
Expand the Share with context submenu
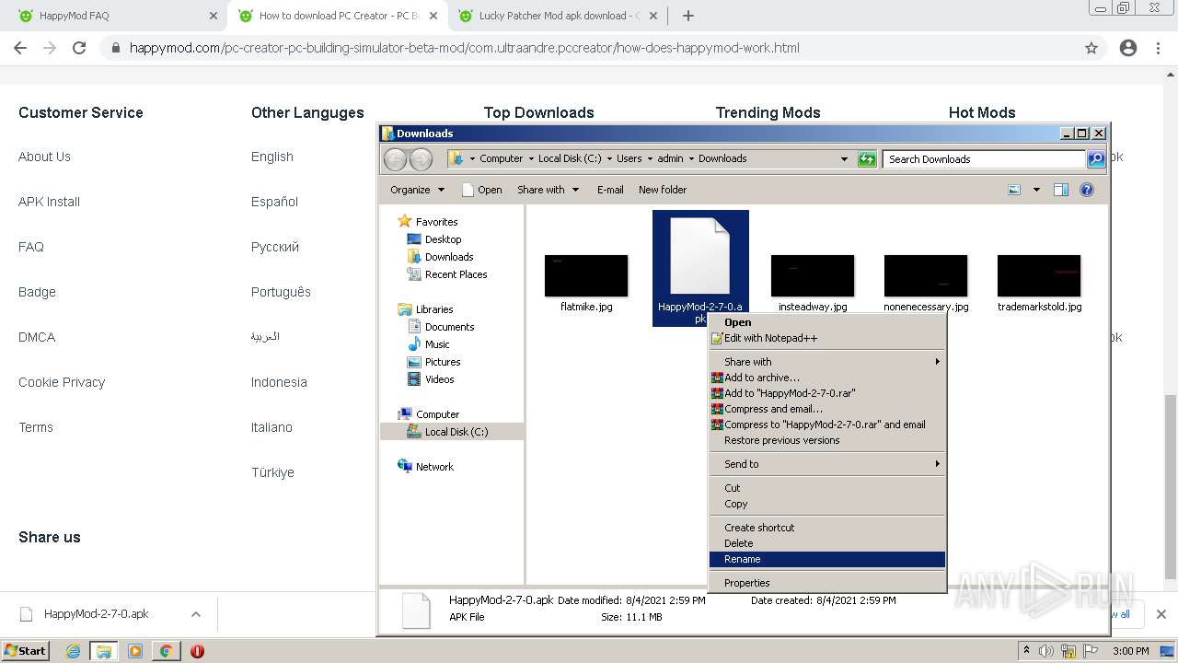[827, 362]
